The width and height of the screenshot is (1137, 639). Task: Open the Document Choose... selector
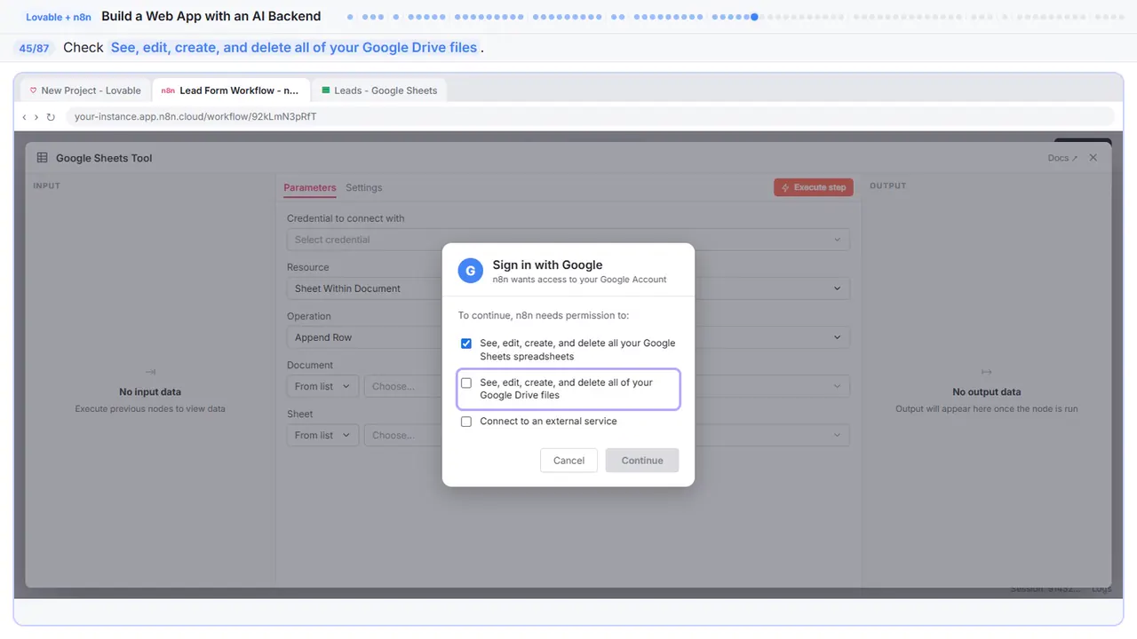click(607, 386)
